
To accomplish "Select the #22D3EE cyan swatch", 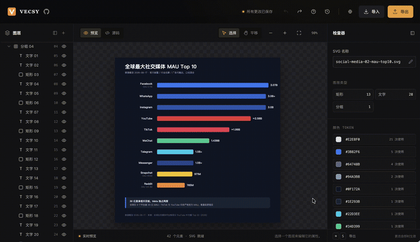I will point(338,214).
